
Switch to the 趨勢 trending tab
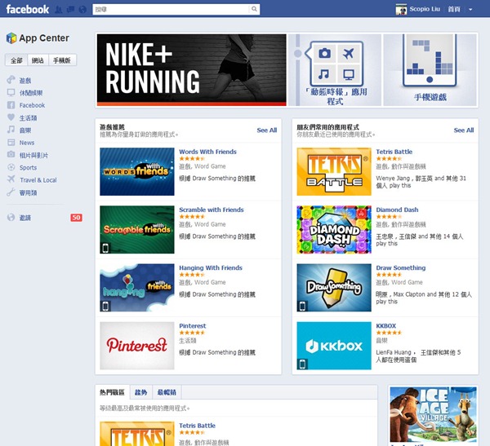click(x=141, y=392)
